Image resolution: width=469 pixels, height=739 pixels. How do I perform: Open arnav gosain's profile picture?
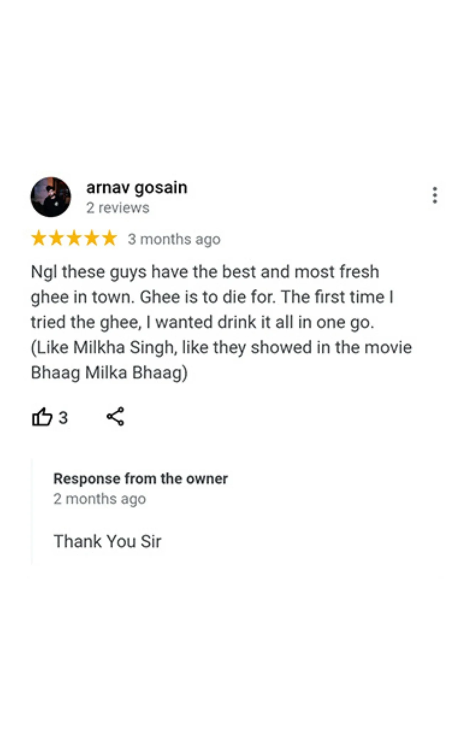[x=50, y=197]
